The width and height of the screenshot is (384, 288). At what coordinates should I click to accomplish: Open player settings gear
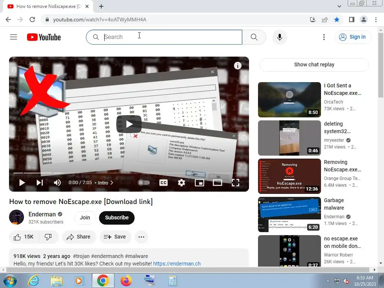(181, 183)
